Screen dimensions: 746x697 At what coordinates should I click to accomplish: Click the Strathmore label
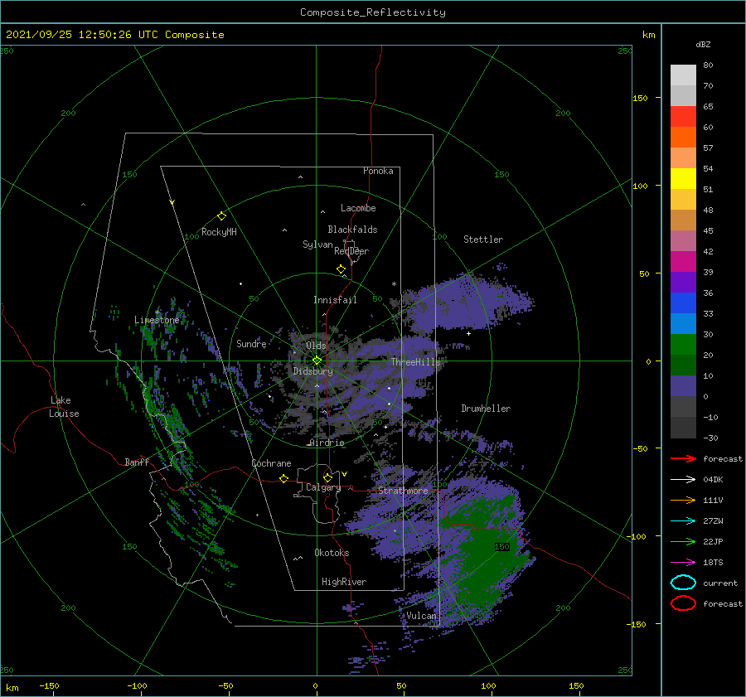point(403,490)
